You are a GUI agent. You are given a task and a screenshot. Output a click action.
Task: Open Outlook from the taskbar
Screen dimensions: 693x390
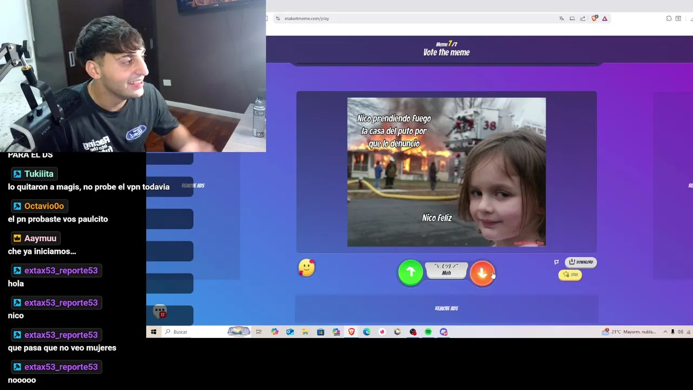pos(290,331)
